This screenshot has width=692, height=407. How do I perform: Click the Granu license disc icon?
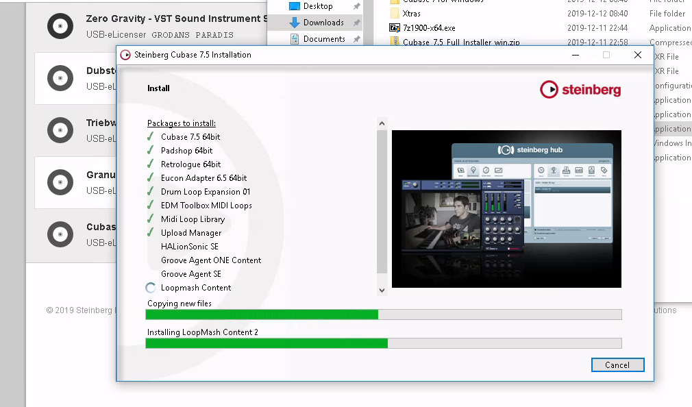click(60, 182)
